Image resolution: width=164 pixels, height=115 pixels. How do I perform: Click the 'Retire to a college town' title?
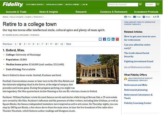pos(30,24)
